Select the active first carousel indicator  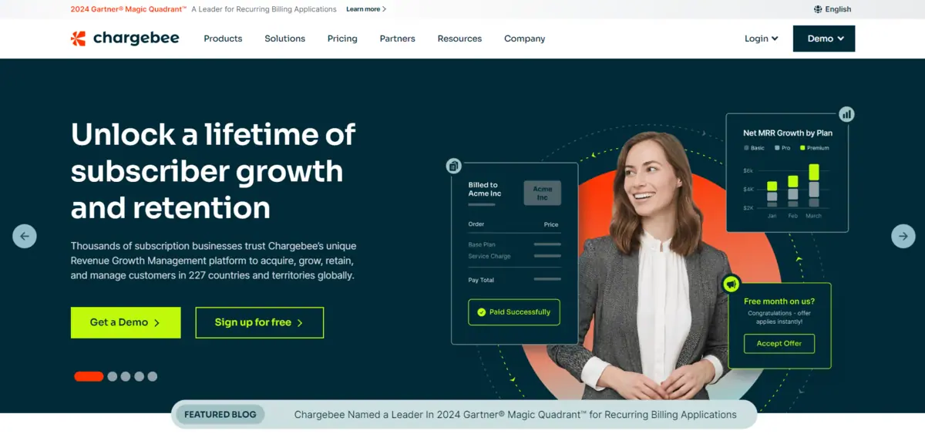[x=89, y=376]
